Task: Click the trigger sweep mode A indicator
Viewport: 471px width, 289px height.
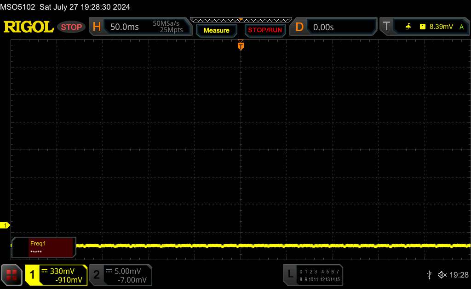Action: point(462,27)
